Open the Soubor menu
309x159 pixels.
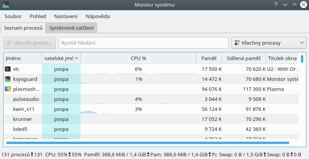click(x=13, y=16)
